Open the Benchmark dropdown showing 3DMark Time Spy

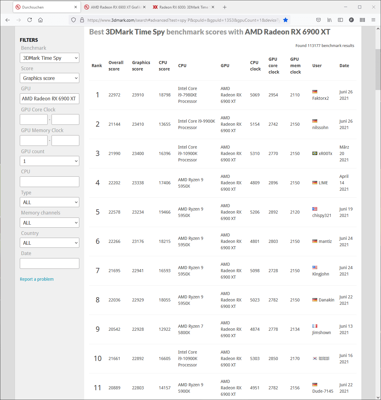click(x=49, y=58)
